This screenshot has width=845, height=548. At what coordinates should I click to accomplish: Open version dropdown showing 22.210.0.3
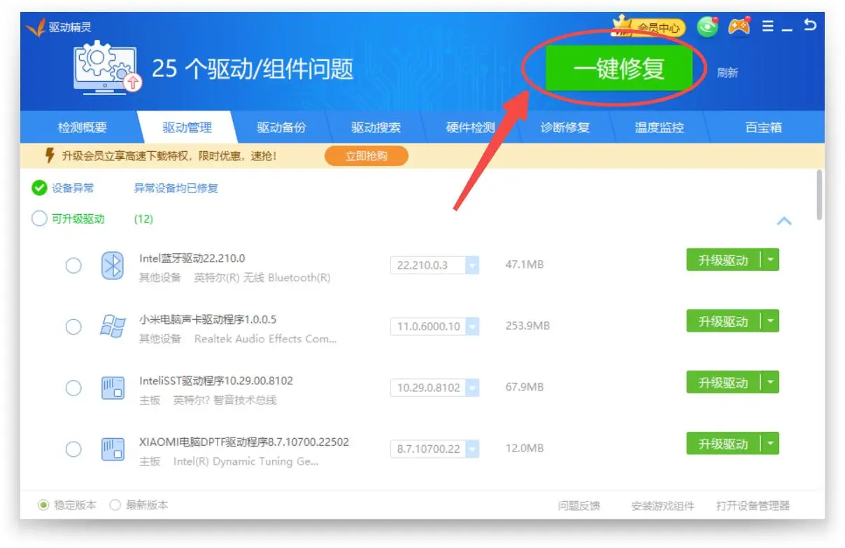472,265
